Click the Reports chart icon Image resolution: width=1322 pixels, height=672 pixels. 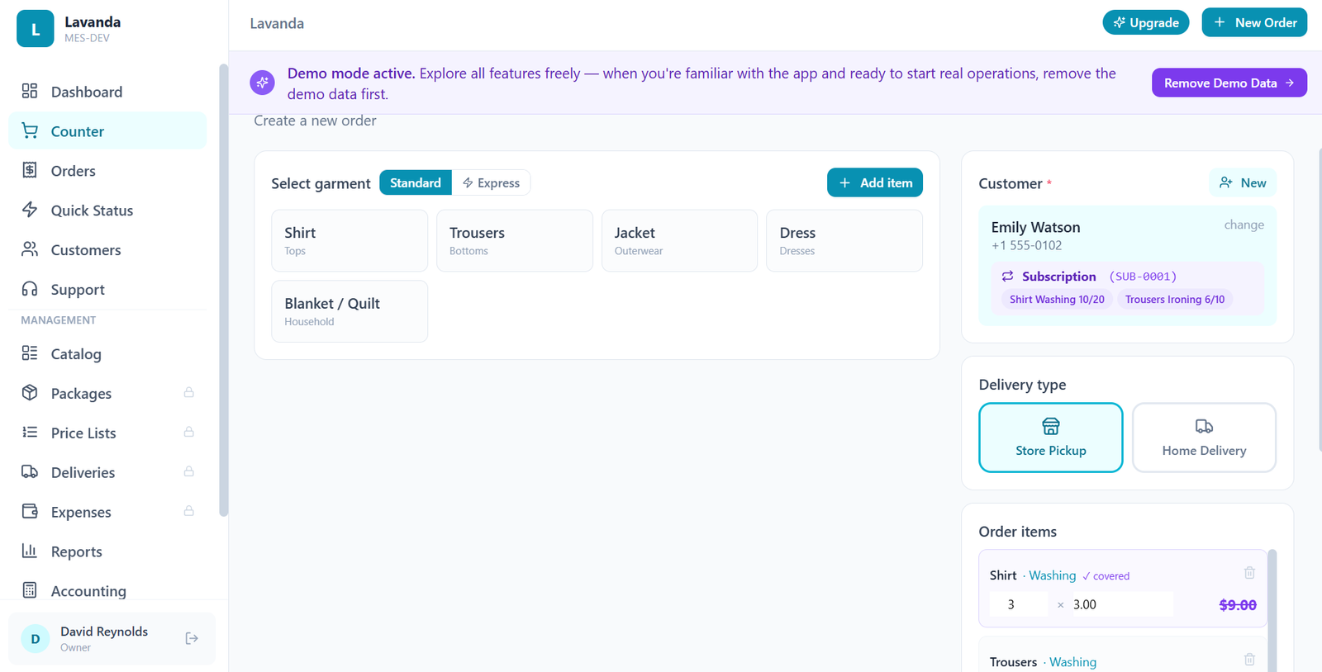pyautogui.click(x=30, y=551)
